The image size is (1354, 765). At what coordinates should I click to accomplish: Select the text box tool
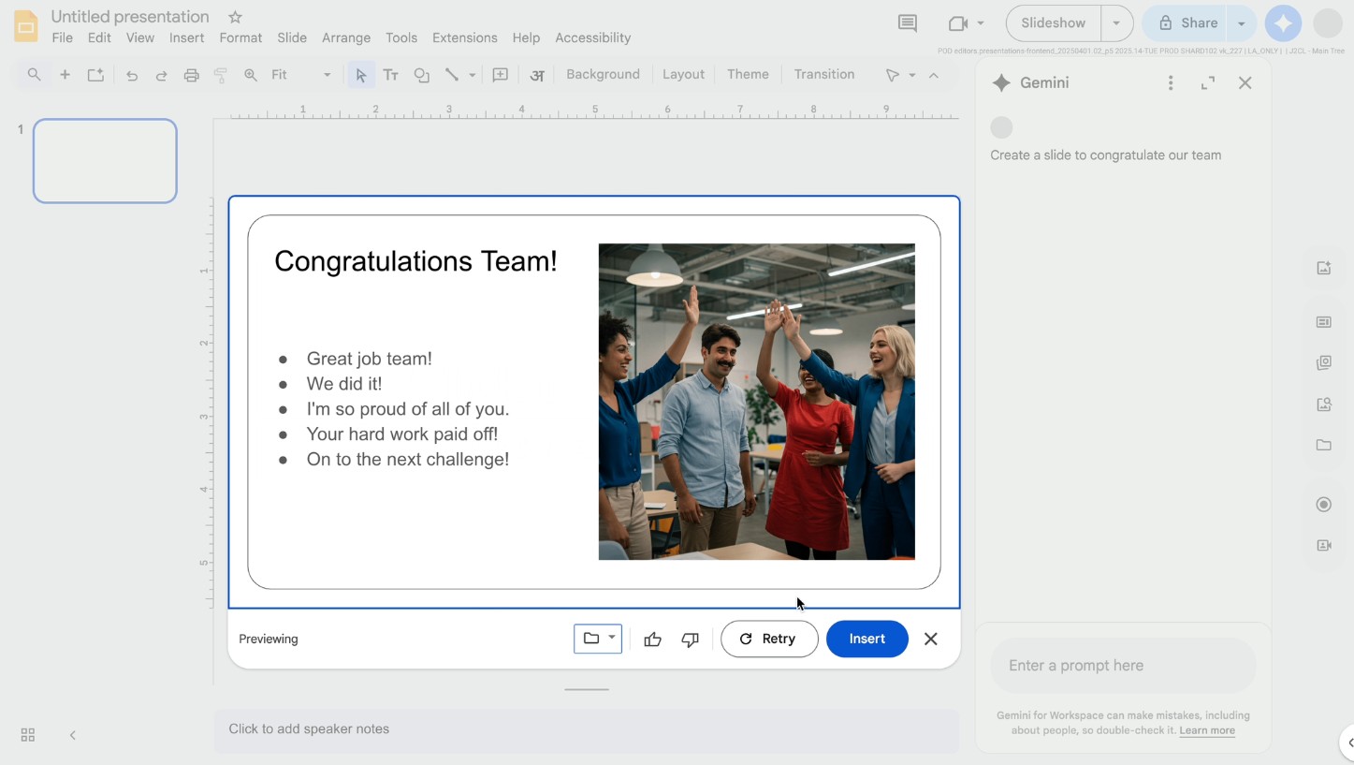(x=391, y=75)
